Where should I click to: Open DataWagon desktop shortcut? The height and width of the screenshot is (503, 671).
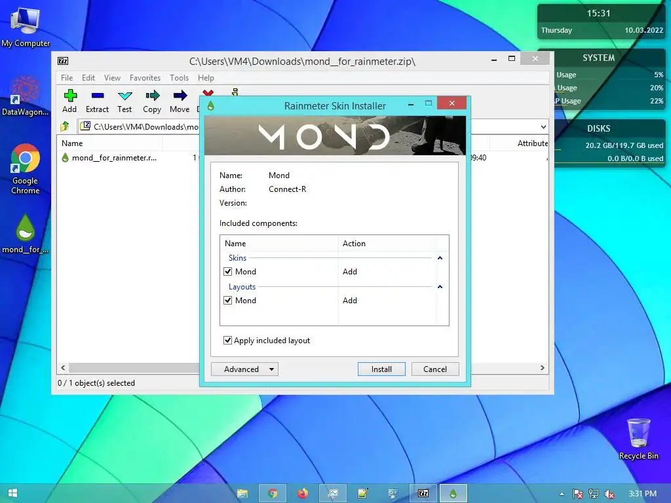point(26,96)
